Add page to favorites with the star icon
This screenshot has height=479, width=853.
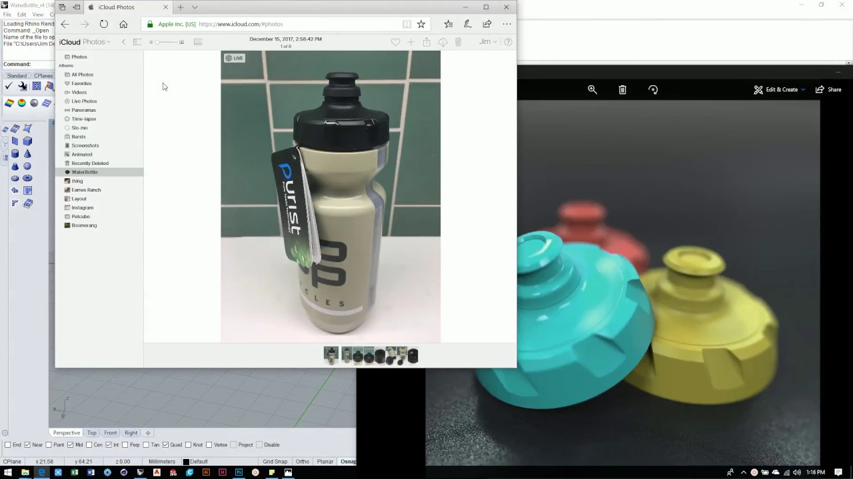(x=421, y=24)
